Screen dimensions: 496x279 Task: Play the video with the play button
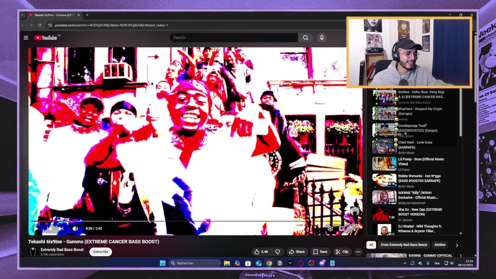click(x=36, y=229)
